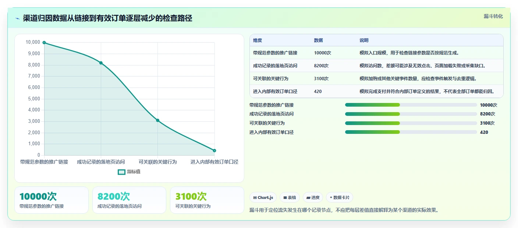Click x-axis label 成功记录的落地页访问
This screenshot has height=228, width=518.
tap(101, 162)
